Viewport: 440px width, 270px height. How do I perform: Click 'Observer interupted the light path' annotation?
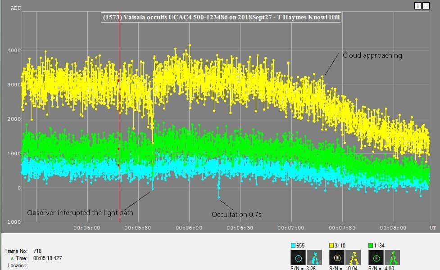[x=80, y=213]
